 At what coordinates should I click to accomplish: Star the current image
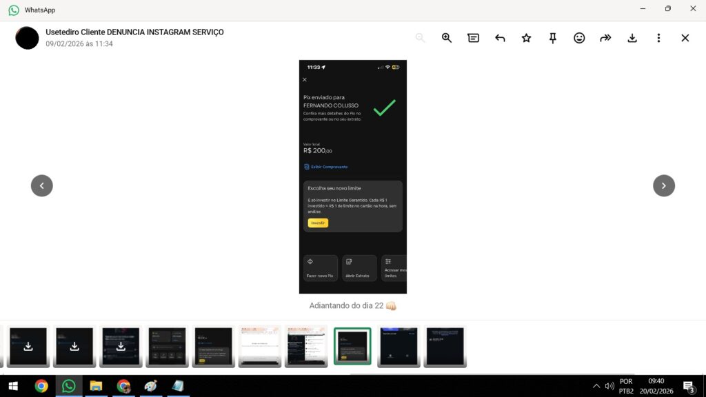(x=526, y=38)
